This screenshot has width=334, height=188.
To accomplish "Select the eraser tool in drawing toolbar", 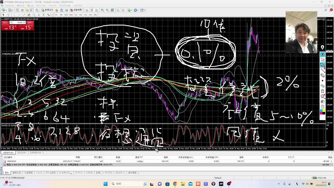I will 323,75.
